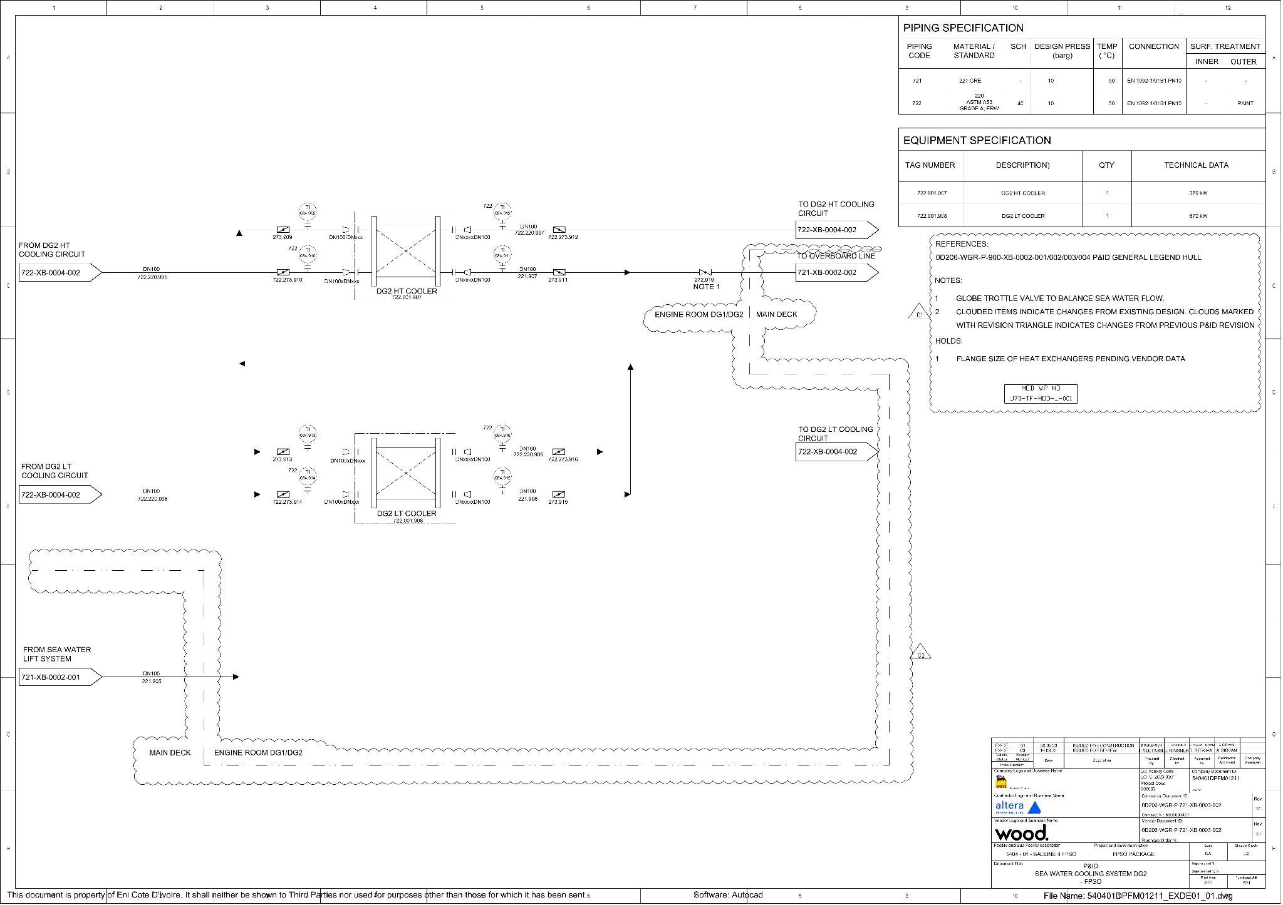The width and height of the screenshot is (1283, 905).
Task: Select the connector under TO DG2 LT COOLING CIRCUIT
Action: (x=837, y=451)
